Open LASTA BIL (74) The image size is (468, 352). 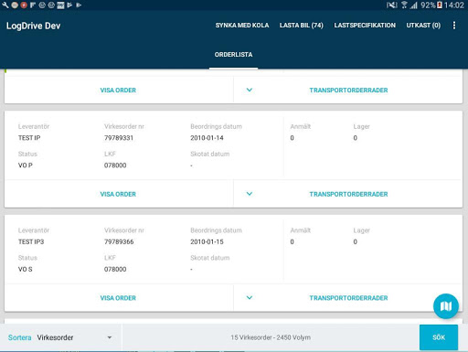(302, 26)
